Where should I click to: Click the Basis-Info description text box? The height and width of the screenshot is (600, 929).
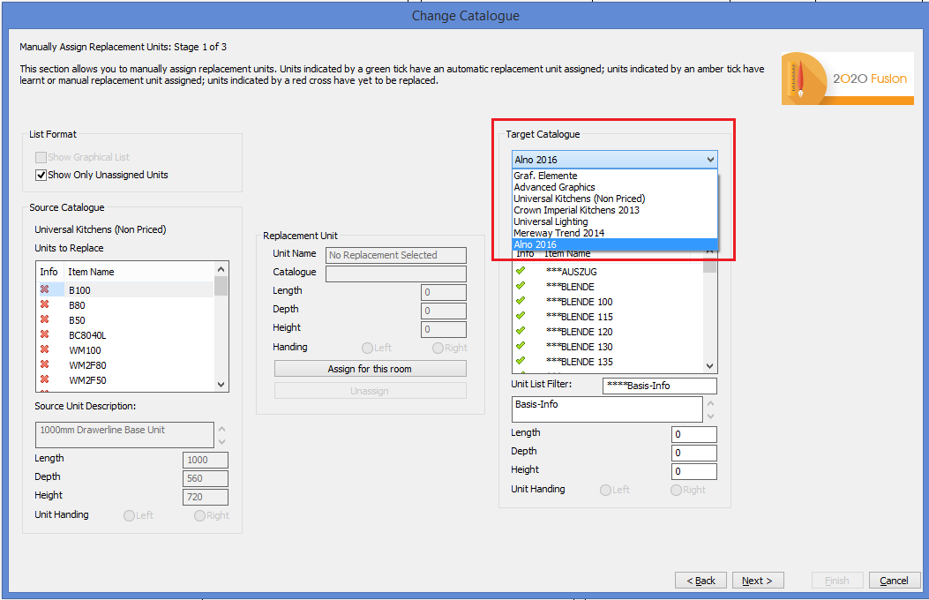(x=607, y=409)
